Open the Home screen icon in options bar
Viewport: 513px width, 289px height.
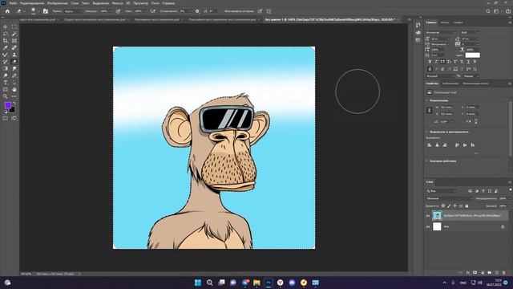[7, 11]
